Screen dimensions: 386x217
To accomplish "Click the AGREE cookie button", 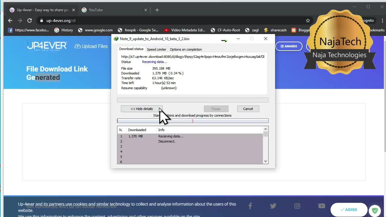I will (349, 209).
